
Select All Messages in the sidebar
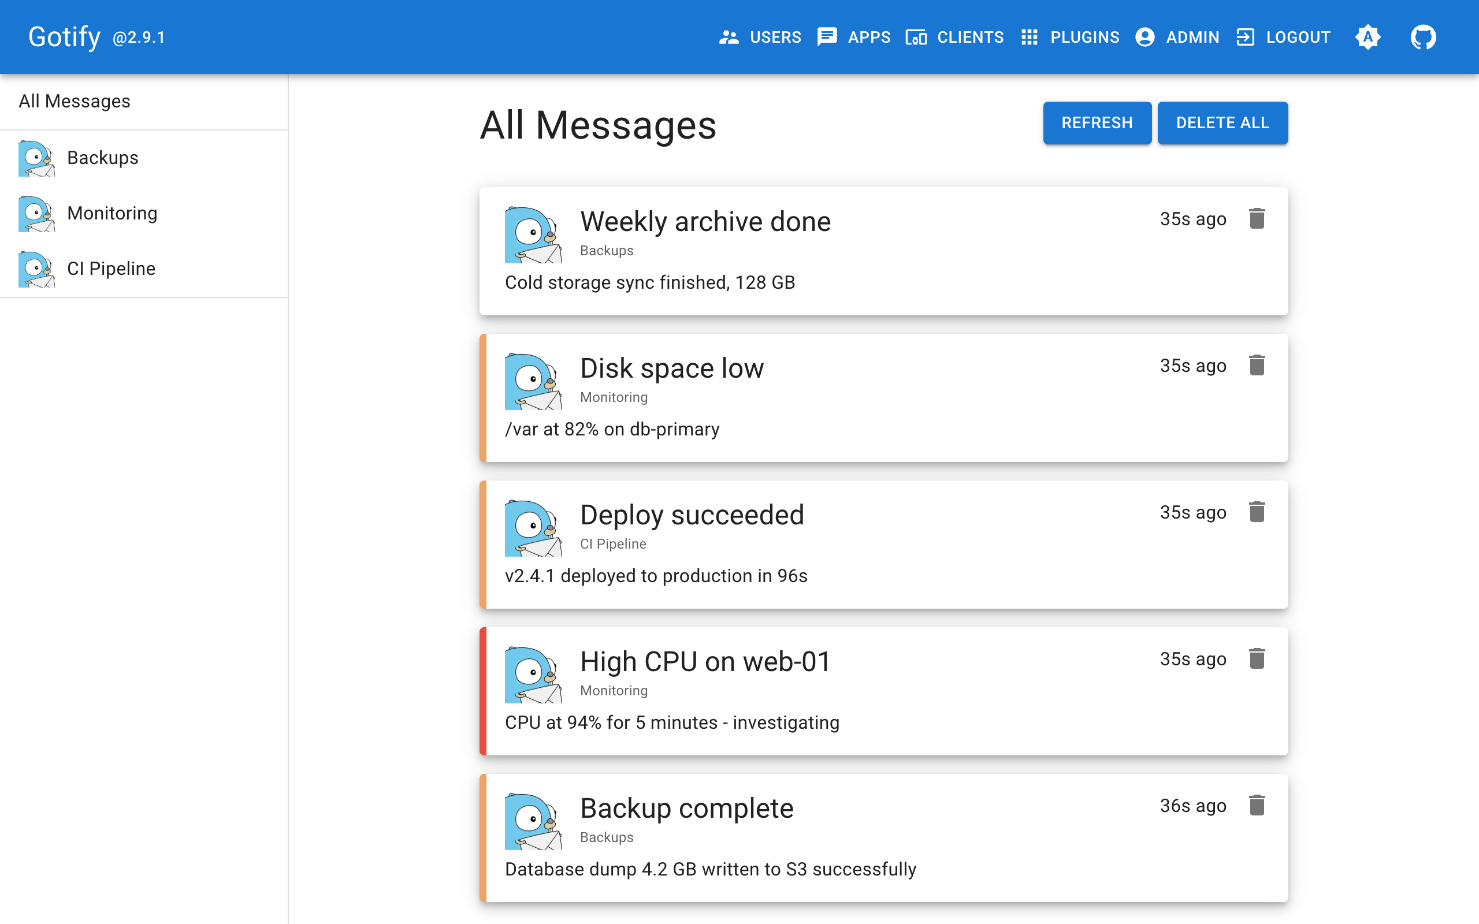pyautogui.click(x=144, y=102)
